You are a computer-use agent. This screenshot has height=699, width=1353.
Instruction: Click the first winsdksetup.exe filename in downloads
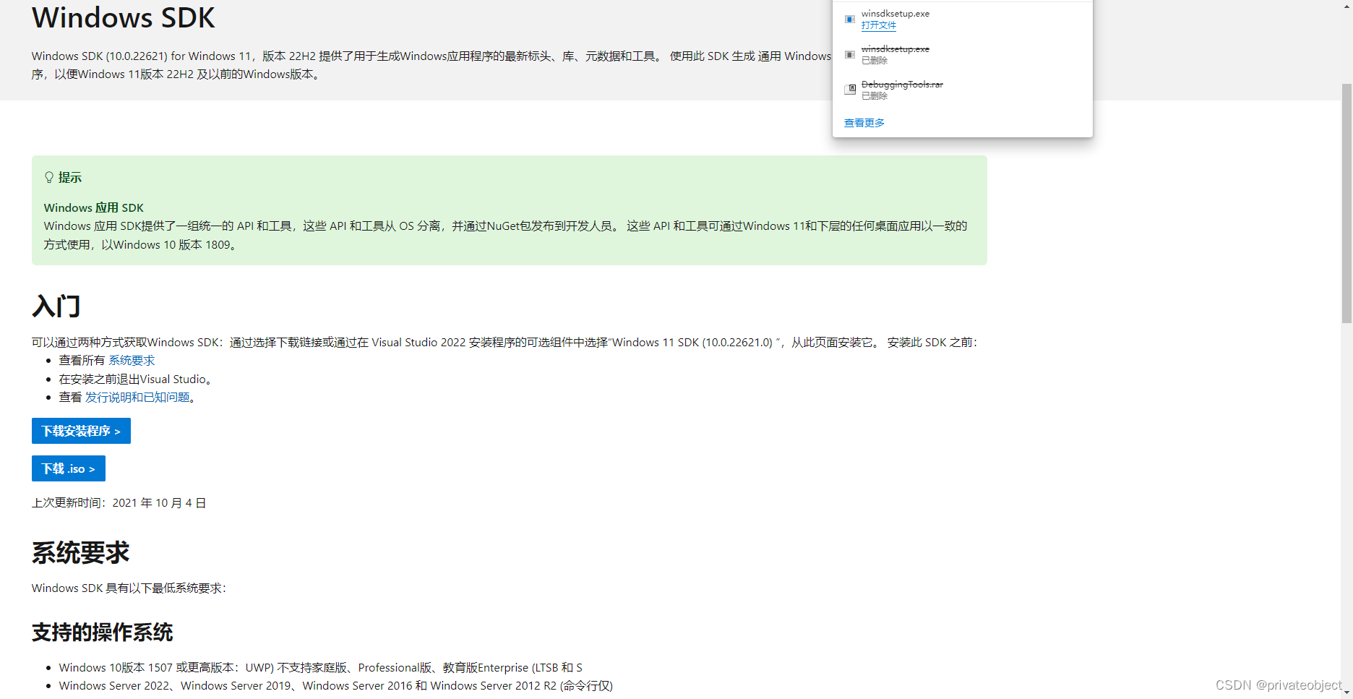point(895,14)
